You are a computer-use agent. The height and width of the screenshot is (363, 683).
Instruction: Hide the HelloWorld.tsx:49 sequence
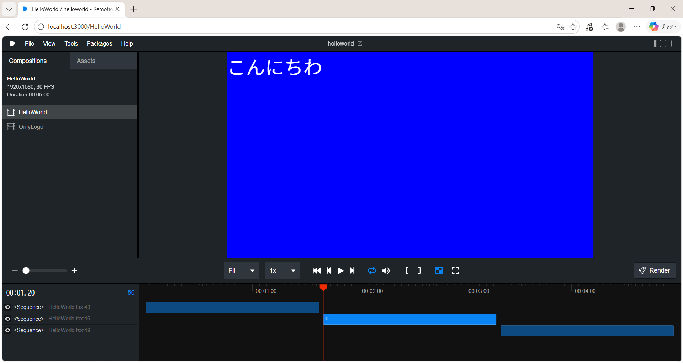pyautogui.click(x=7, y=330)
